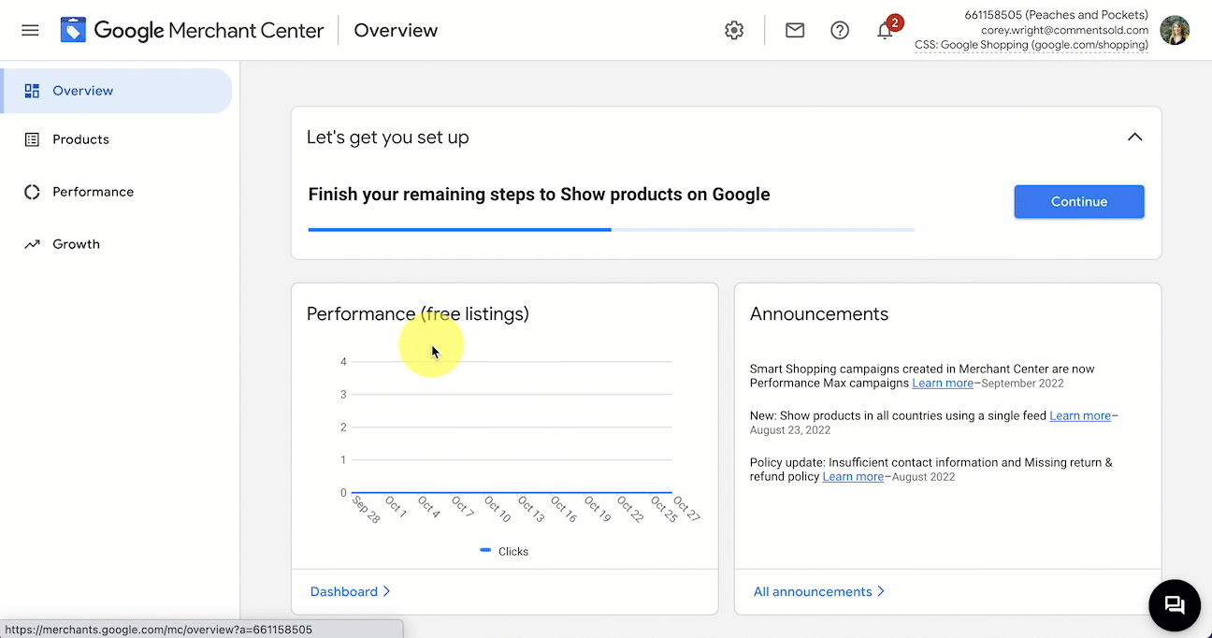Click the Clicks chart legend
Viewport: 1212px width, 638px height.
[504, 551]
